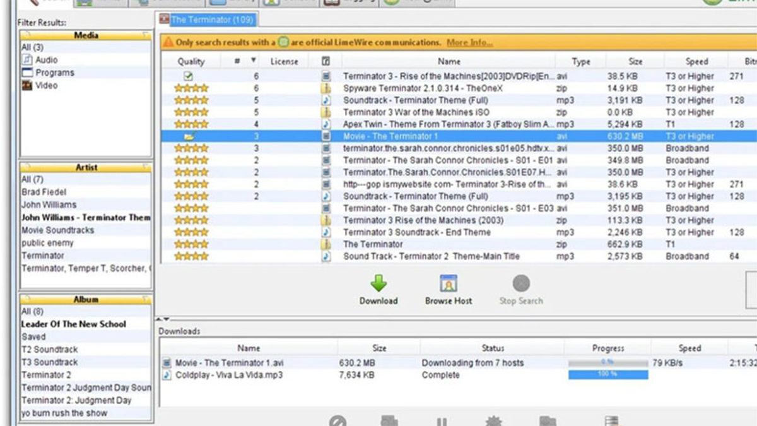Click the progress bar of Coldplay download
757x426 pixels.
tap(607, 375)
